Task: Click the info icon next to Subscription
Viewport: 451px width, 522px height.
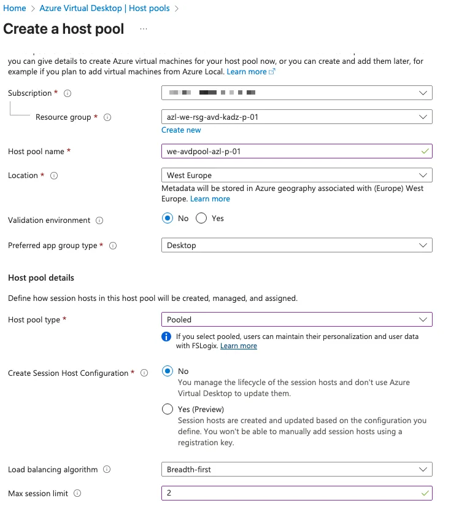Action: [67, 93]
